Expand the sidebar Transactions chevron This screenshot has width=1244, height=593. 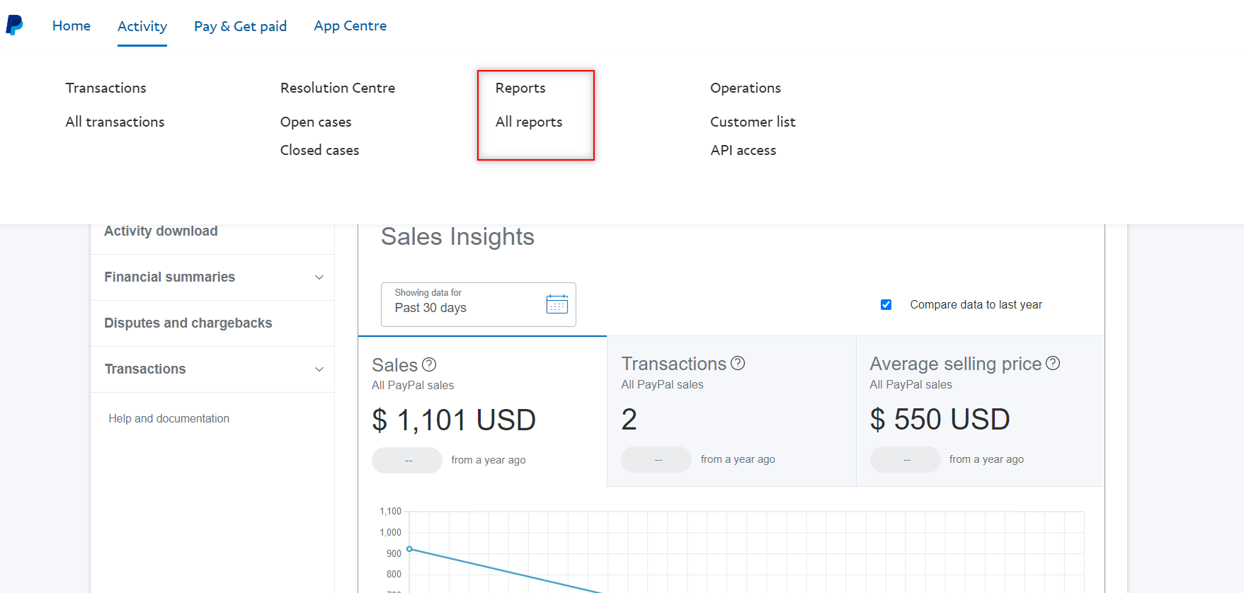coord(319,369)
